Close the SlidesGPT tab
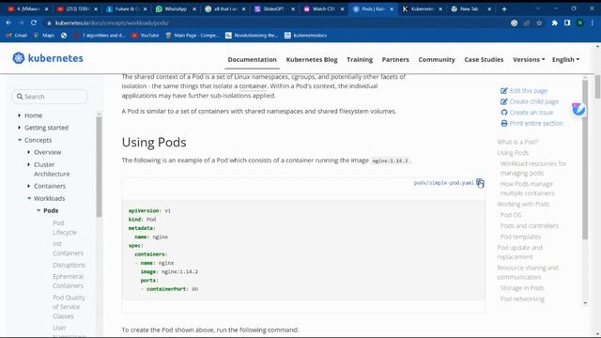This screenshot has height=338, width=601. [293, 8]
